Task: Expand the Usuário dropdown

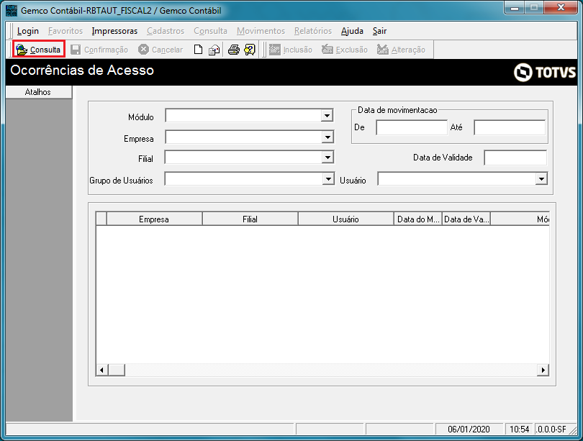Action: point(541,179)
